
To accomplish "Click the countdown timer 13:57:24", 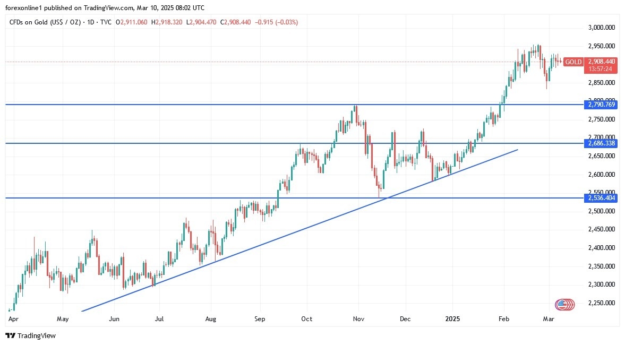I will point(600,70).
